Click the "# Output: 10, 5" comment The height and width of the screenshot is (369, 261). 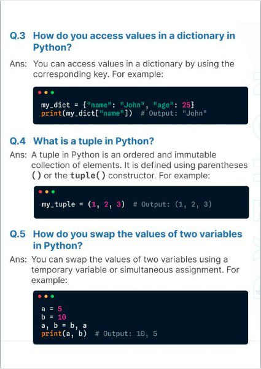126,334
